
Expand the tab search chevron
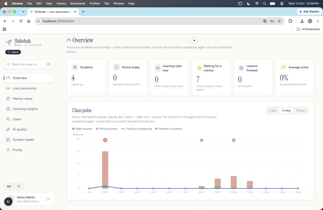click(23, 12)
